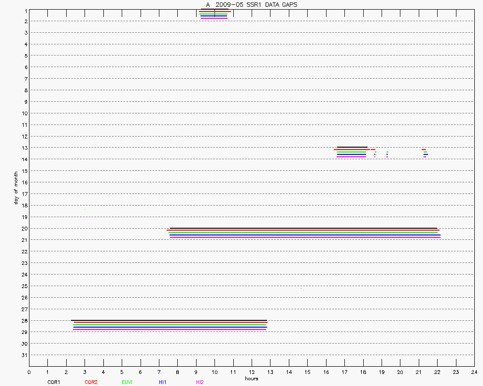Click the red COR2 gap bar on day 1
This screenshot has height=386, width=483.
214,12
